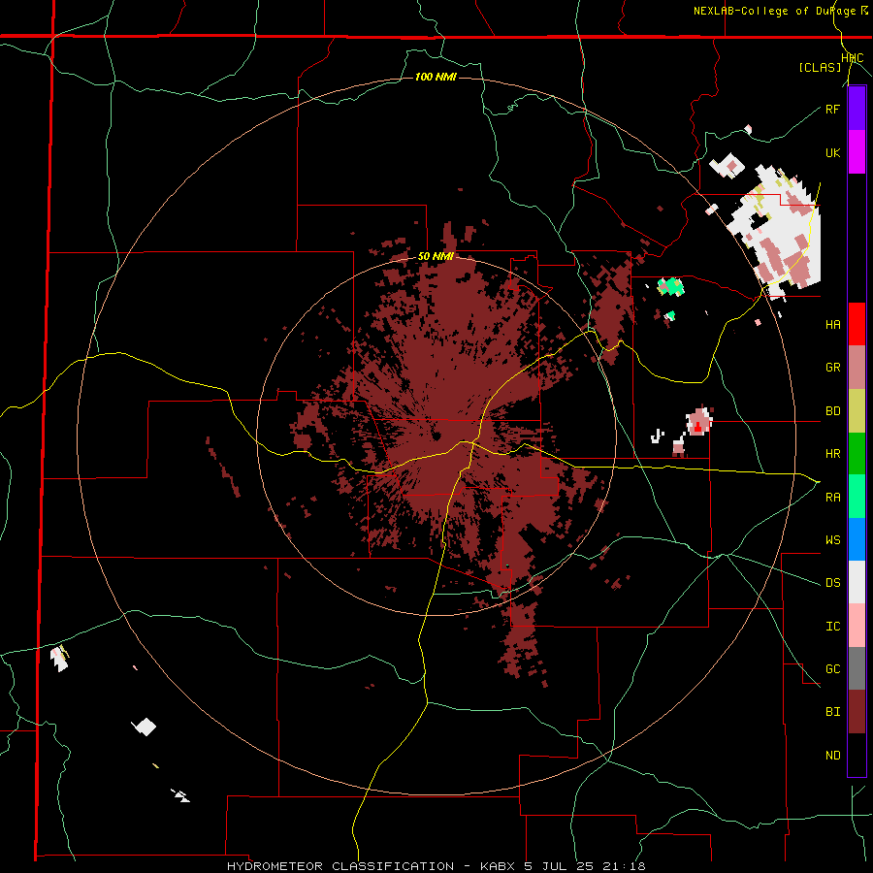Click the IC legend label
The height and width of the screenshot is (873, 873).
tap(833, 626)
